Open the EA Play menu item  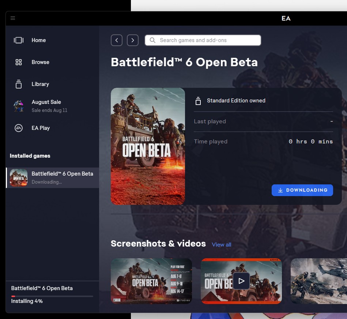tap(52, 128)
